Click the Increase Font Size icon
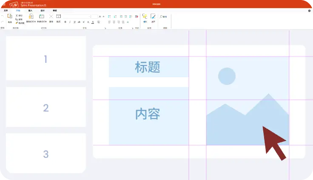This screenshot has width=313, height=180. (100, 17)
